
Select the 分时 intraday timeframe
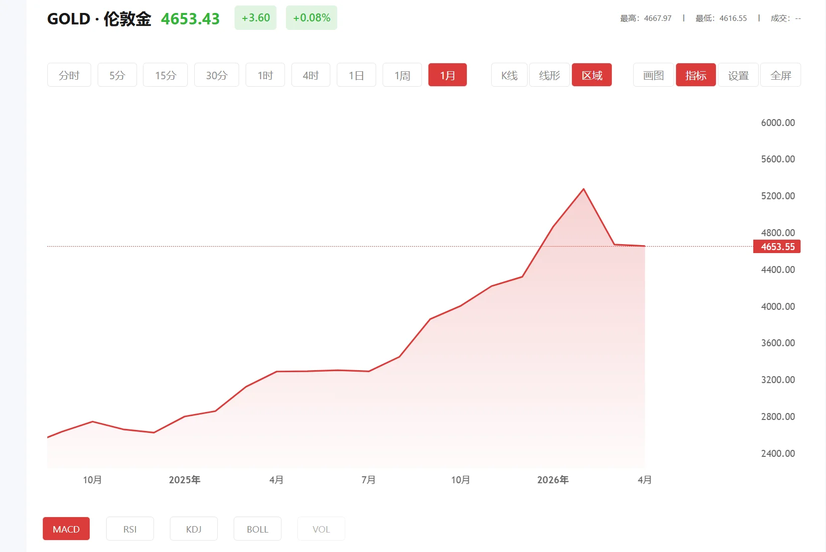click(69, 75)
